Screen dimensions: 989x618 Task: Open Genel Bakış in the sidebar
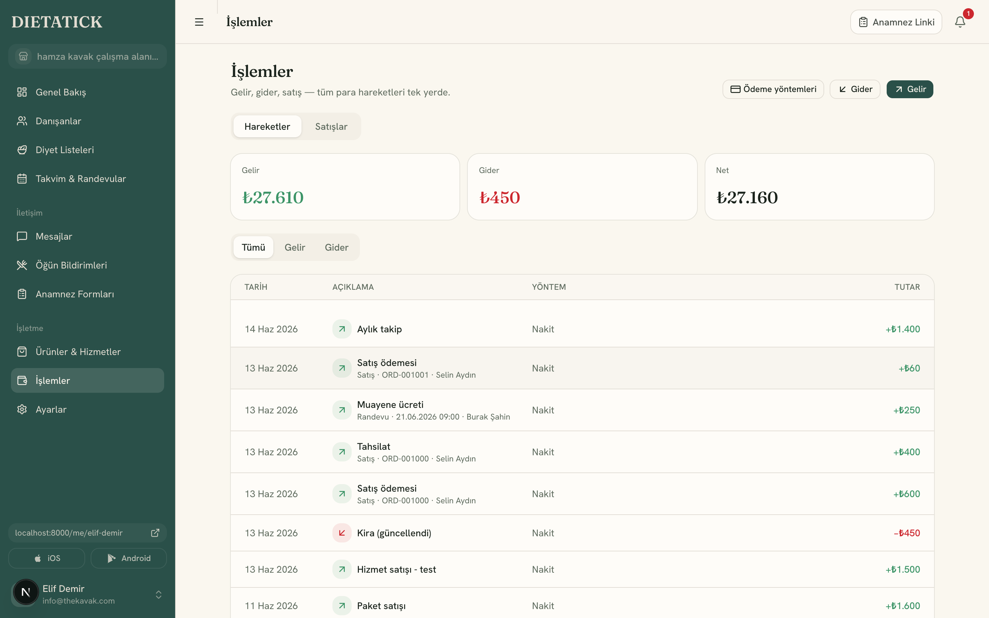88,92
